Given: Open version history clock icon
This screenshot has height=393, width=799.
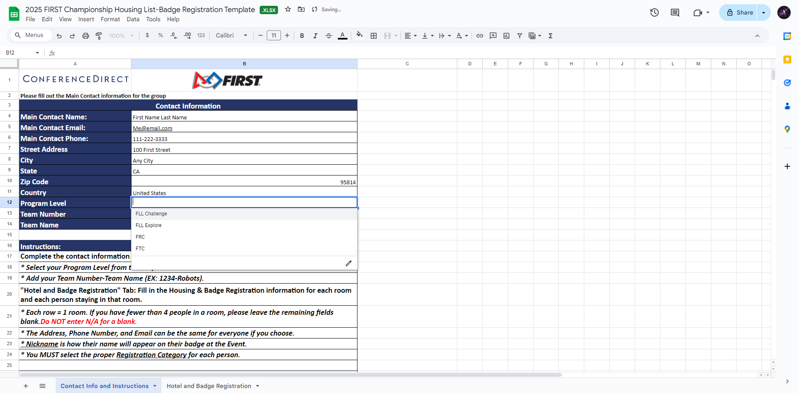Looking at the screenshot, I should tap(655, 12).
